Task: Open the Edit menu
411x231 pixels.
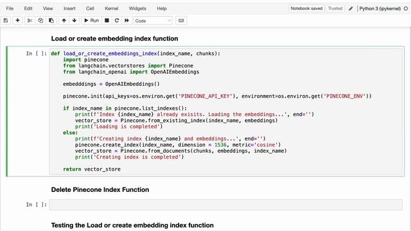Action: click(28, 8)
